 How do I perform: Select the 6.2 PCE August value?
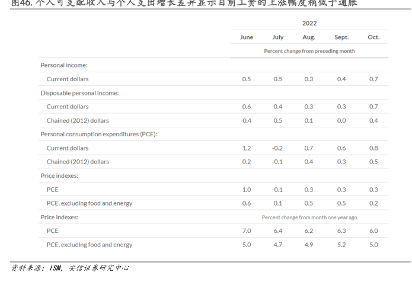309,231
